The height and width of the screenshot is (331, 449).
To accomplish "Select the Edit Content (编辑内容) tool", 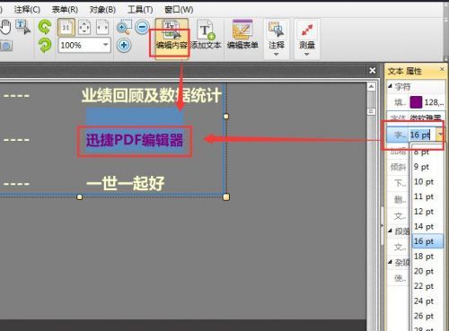I will click(172, 39).
